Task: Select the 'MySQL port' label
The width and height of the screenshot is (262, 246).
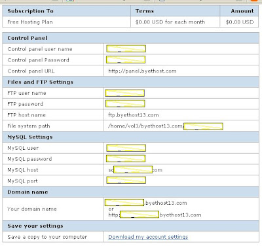Action: tap(22, 181)
